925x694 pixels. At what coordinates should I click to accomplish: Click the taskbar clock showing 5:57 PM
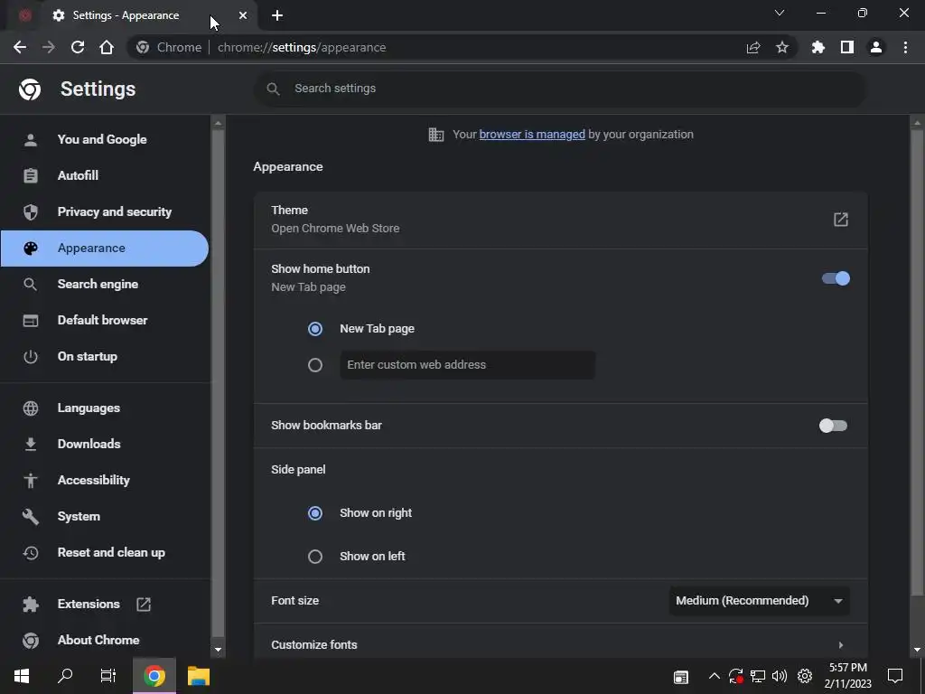(848, 676)
